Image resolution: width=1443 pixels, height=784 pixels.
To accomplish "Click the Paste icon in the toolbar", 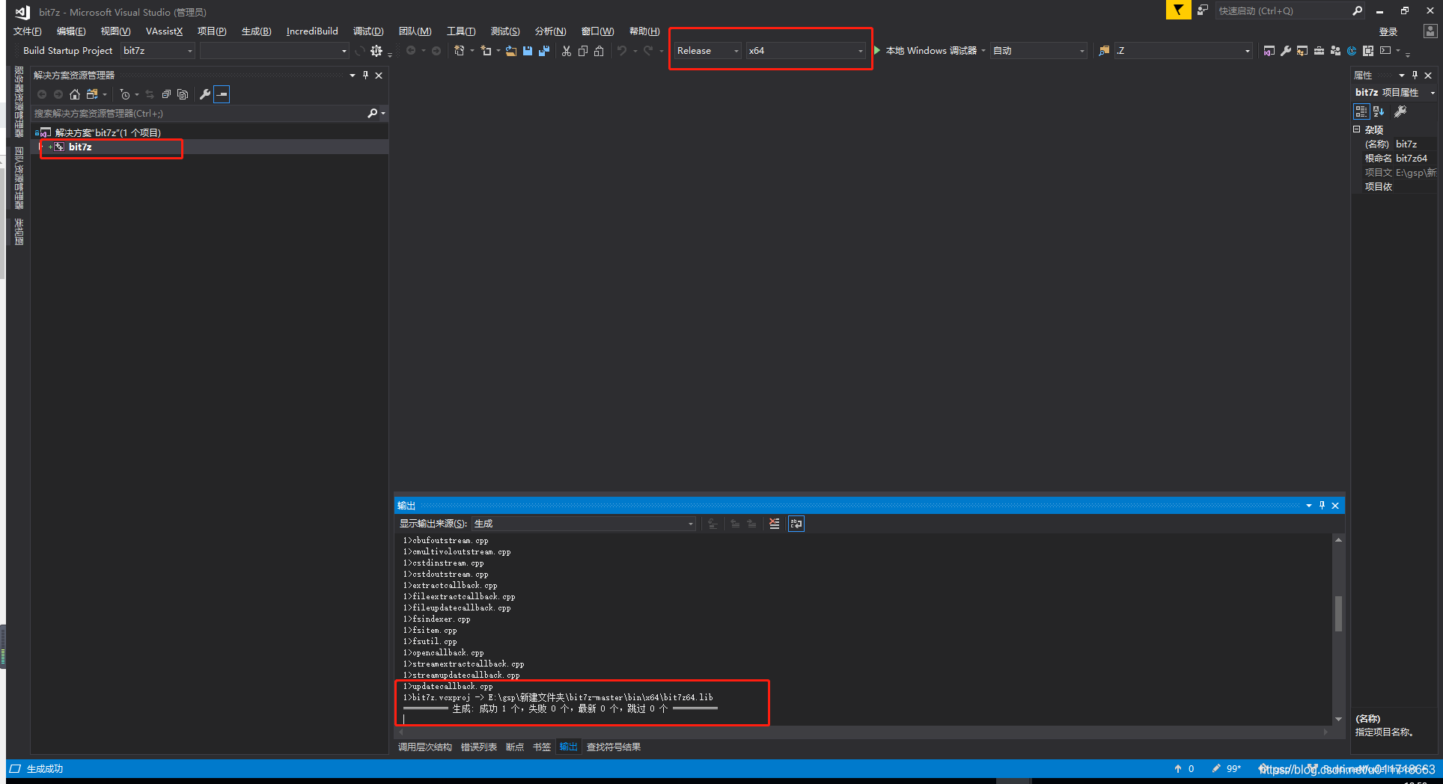I will coord(599,51).
